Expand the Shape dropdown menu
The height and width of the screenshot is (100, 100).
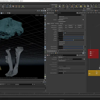[x=62, y=31]
